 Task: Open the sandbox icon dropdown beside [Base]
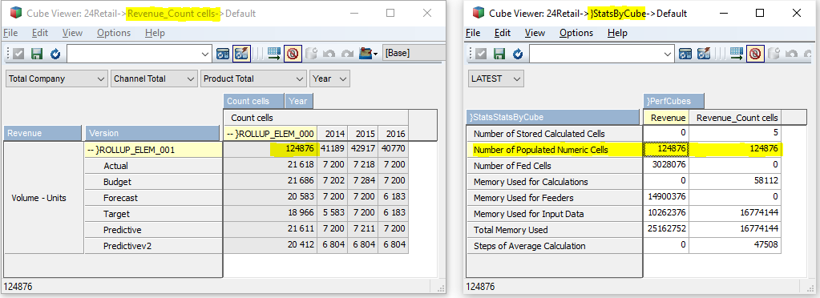pos(369,54)
